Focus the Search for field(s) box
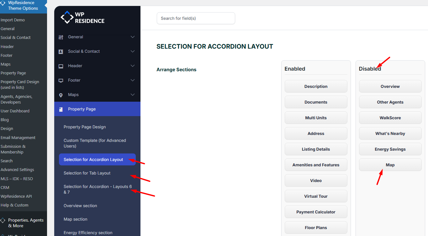 pos(196,18)
